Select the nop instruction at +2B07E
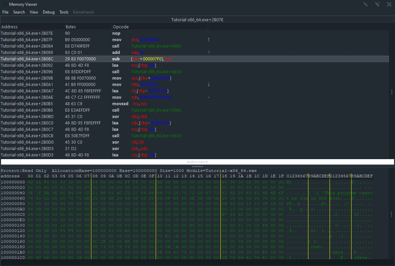Screen dimensions: 395x266 116,33
